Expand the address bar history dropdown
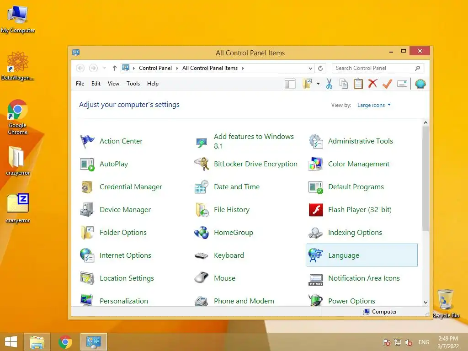 (310, 69)
